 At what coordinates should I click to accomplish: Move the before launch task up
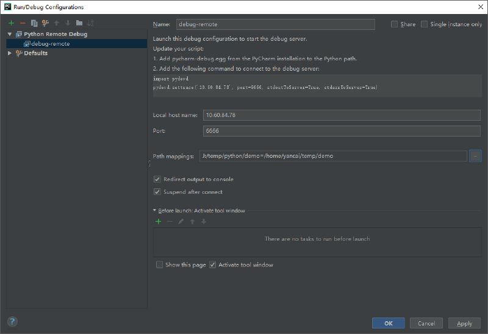(x=192, y=221)
